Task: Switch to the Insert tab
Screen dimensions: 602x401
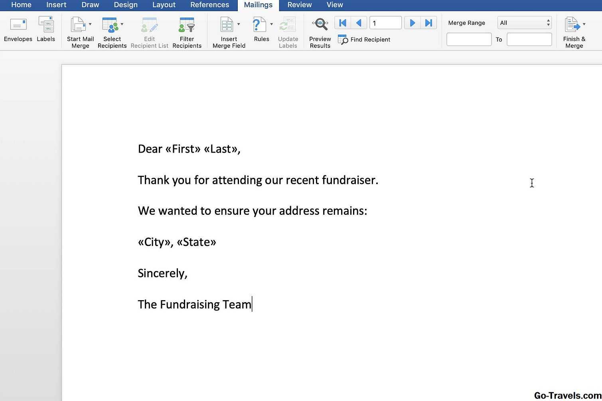Action: pos(56,5)
